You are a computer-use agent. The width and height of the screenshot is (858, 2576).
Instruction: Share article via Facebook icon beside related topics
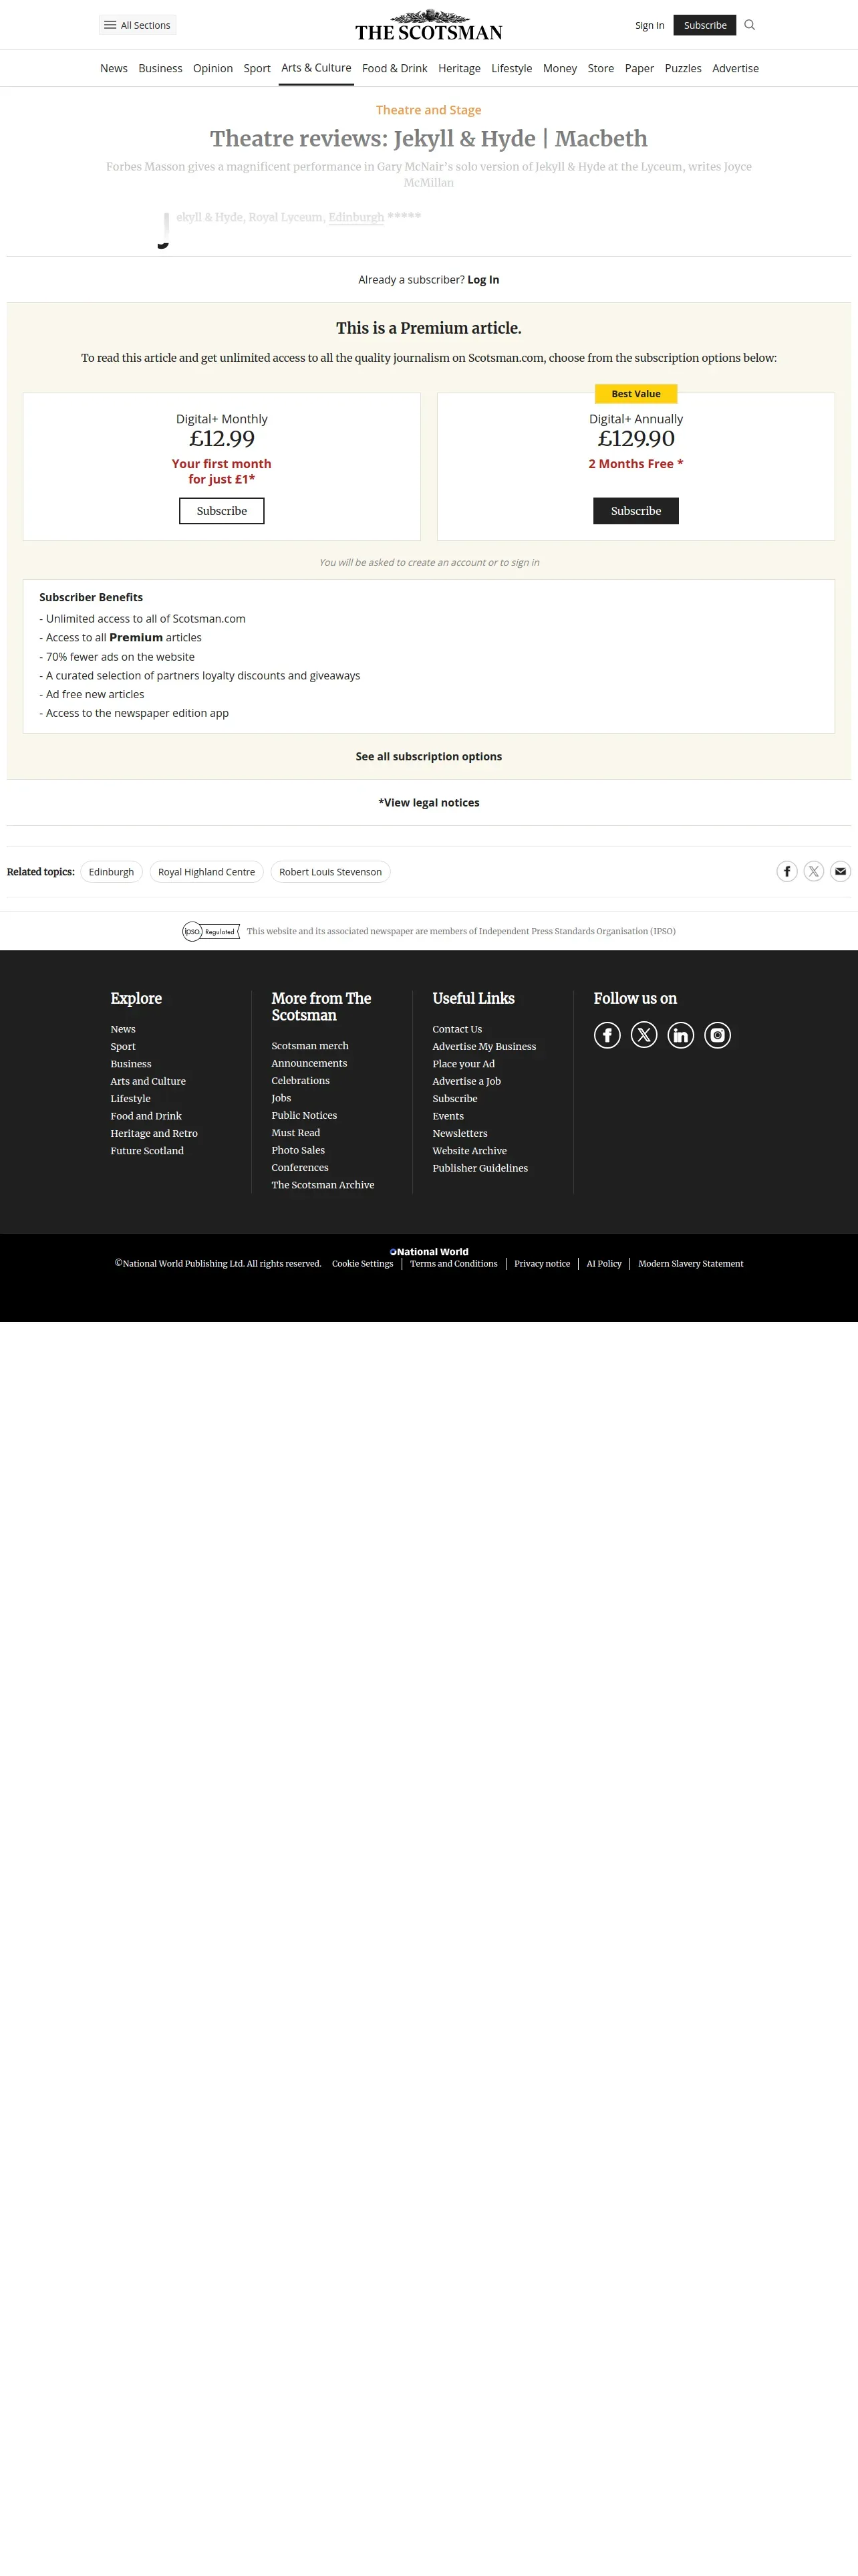pyautogui.click(x=787, y=871)
